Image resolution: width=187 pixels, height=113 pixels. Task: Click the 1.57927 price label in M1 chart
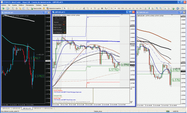(35, 58)
